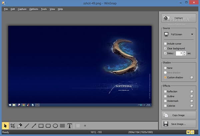Image resolution: width=200 pixels, height=136 pixels.
Task: Select the Rectangle shape tool
Action: tap(41, 126)
